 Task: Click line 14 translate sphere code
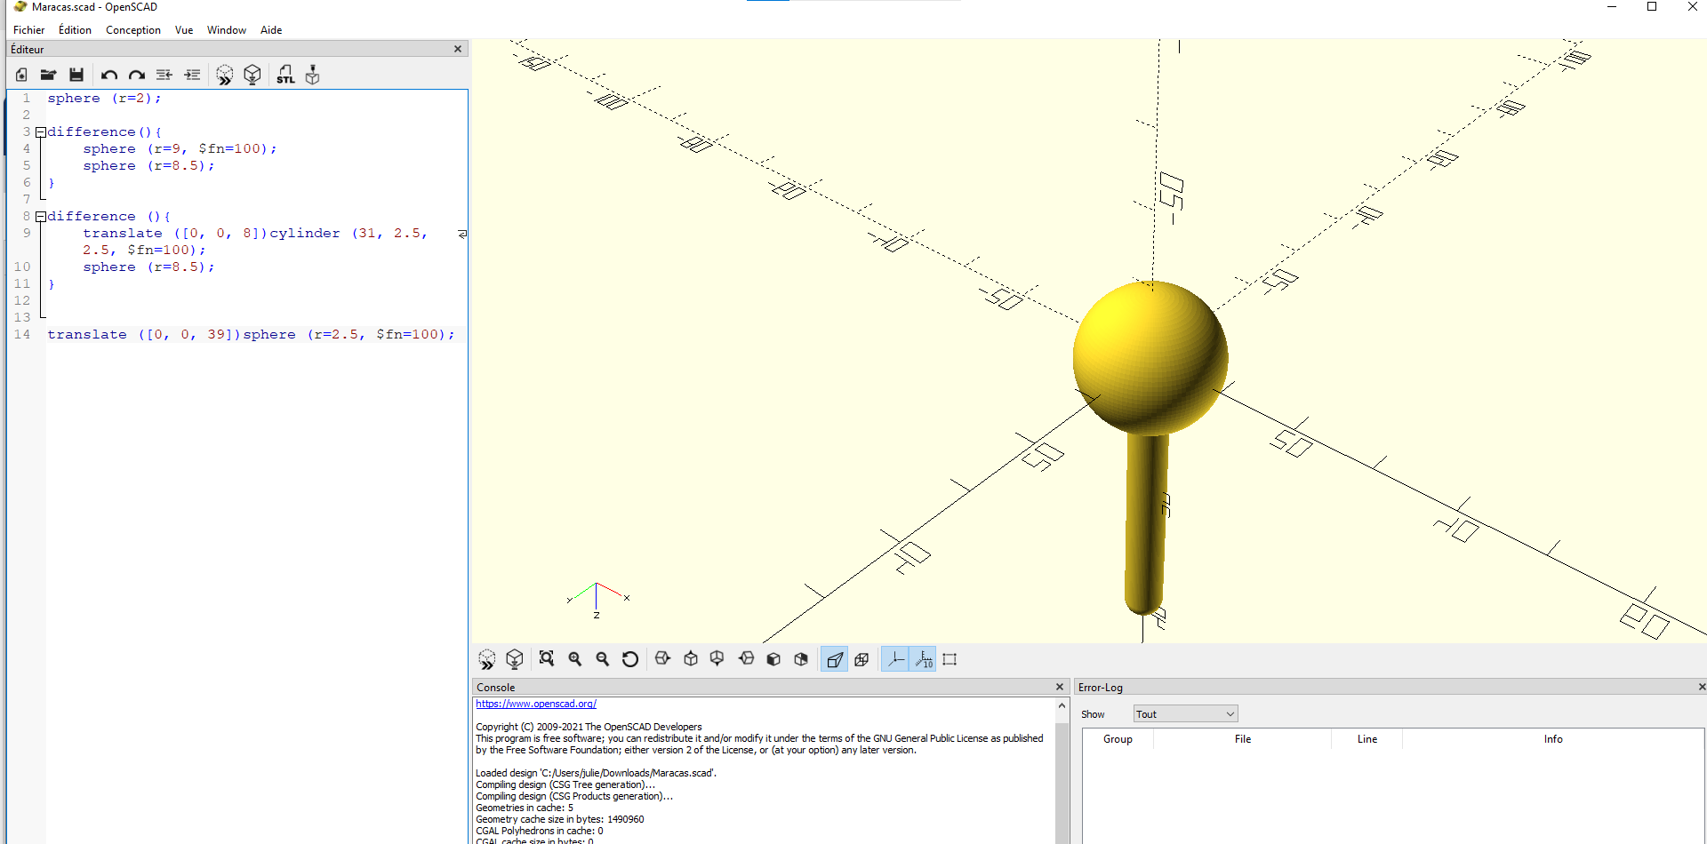pos(251,335)
